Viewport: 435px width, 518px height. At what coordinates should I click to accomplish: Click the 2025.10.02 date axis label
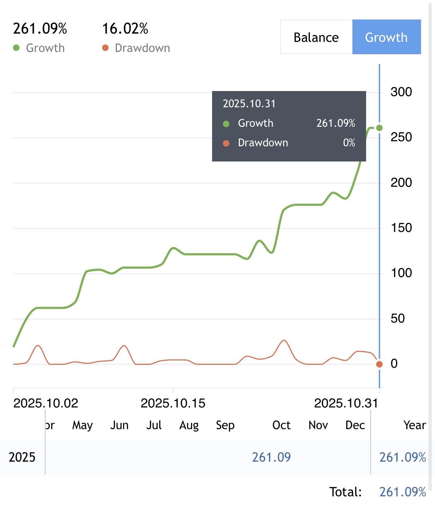(x=46, y=403)
